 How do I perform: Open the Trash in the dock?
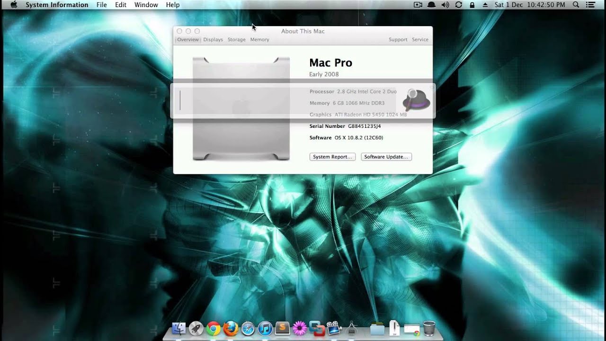coord(429,328)
